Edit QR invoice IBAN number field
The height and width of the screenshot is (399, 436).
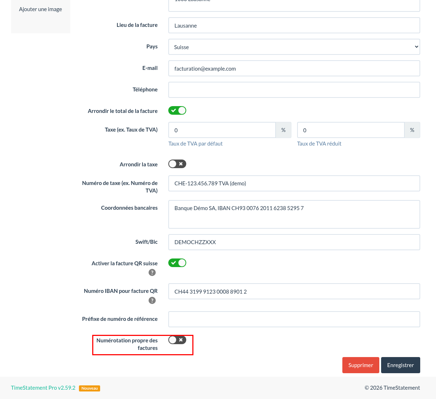[x=294, y=291]
